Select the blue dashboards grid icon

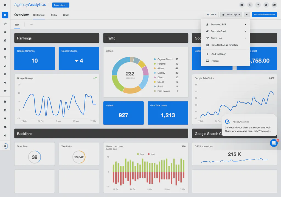5,15
